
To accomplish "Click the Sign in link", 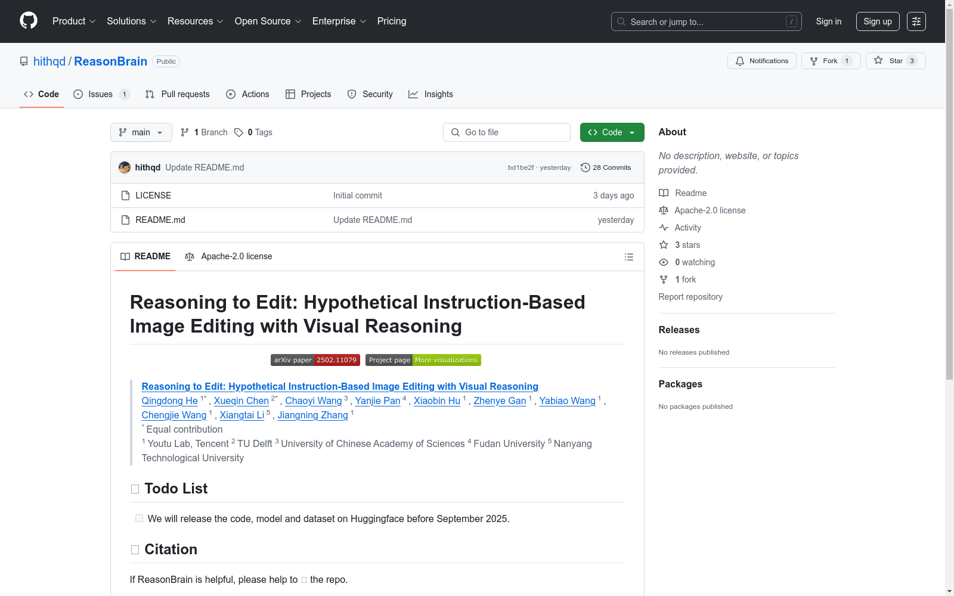I will click(x=829, y=21).
